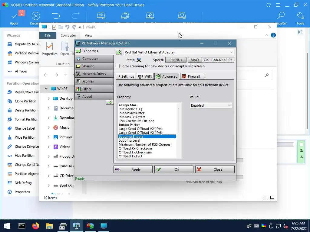The image size is (310, 232).
Task: Click the green arrow collapse button below About
Action: [x=110, y=102]
